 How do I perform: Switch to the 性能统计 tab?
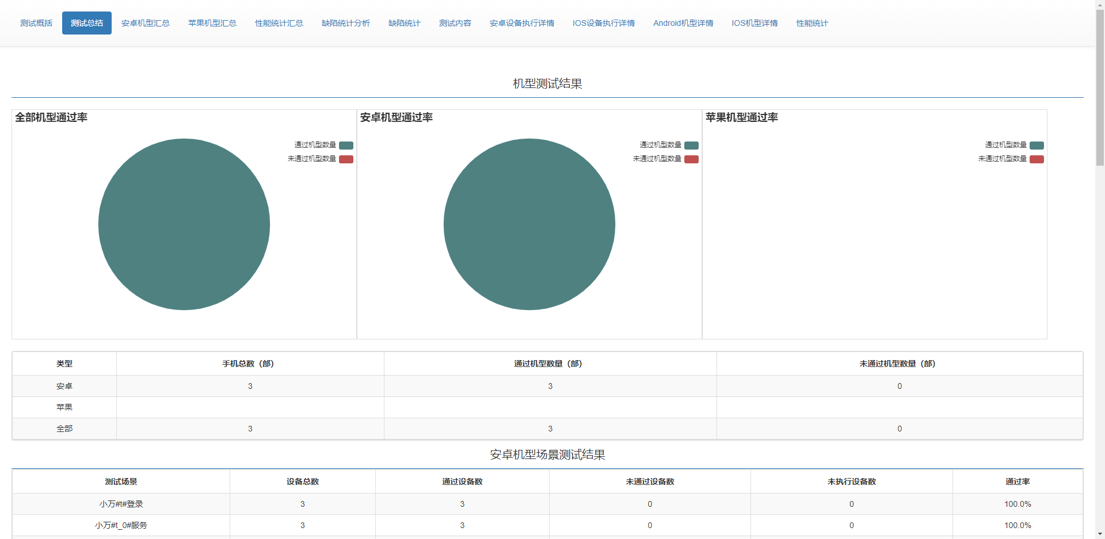coord(812,23)
